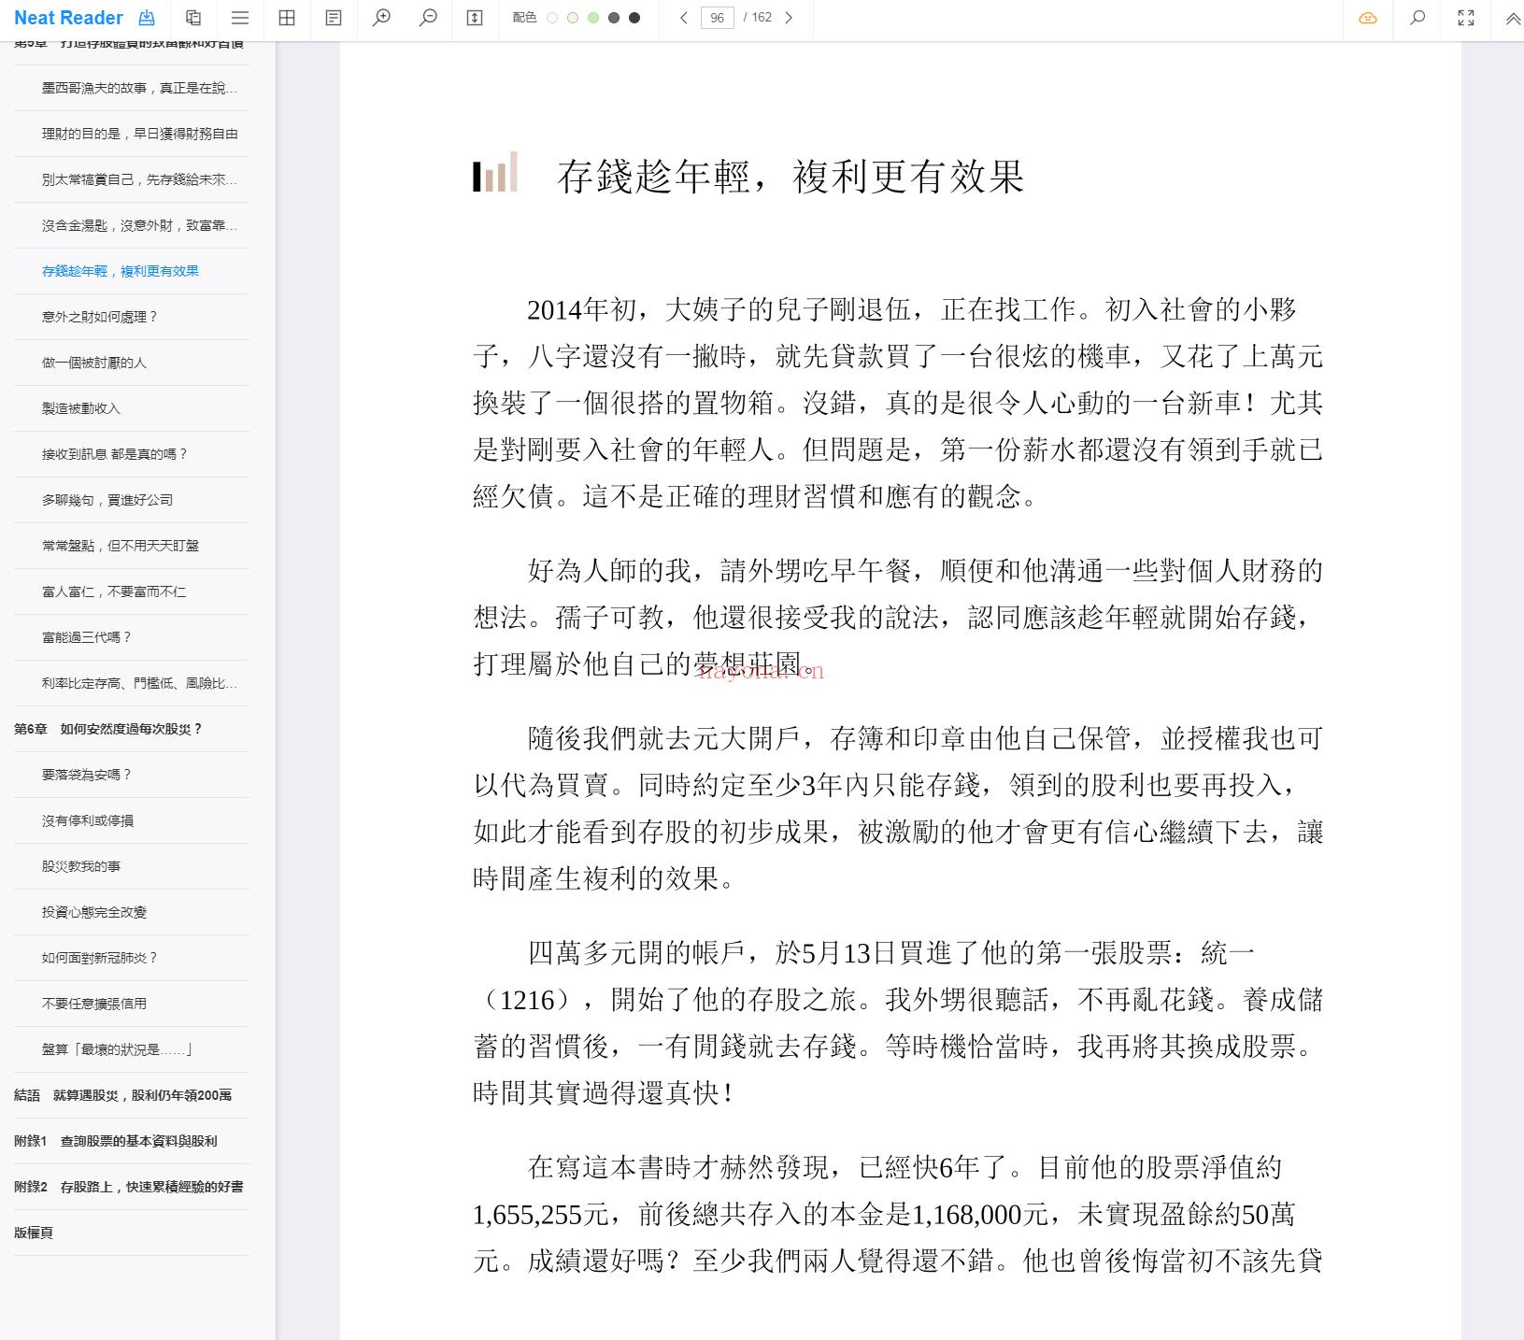The height and width of the screenshot is (1340, 1524).
Task: Select the green color theme swatch
Action: point(593,18)
